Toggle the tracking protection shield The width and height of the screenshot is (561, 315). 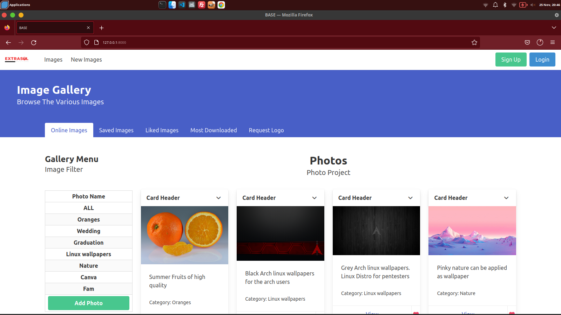(86, 42)
